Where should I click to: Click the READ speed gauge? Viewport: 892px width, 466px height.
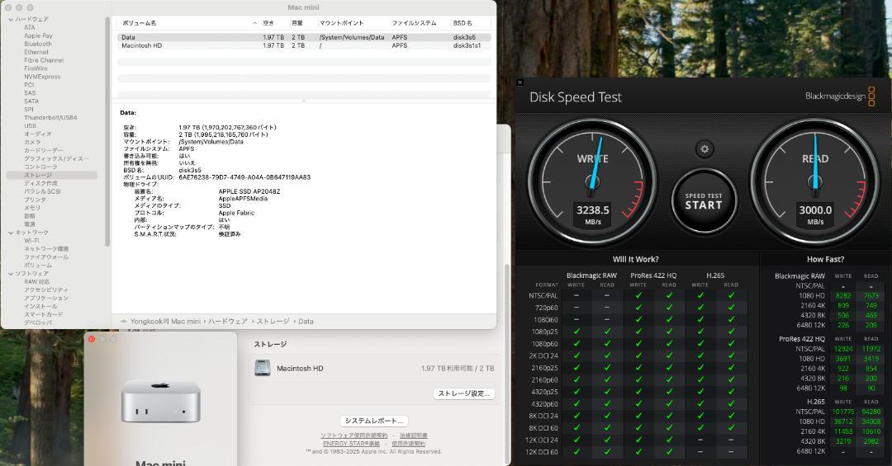coord(814,181)
